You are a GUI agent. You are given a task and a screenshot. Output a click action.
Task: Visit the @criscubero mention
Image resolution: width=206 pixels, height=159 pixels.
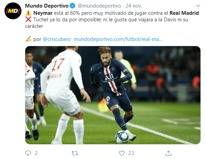click(x=57, y=39)
